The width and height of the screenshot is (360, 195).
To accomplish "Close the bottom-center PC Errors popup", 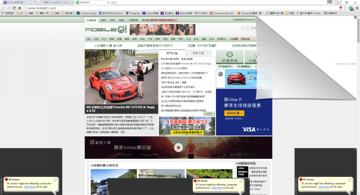I will point(241,181).
